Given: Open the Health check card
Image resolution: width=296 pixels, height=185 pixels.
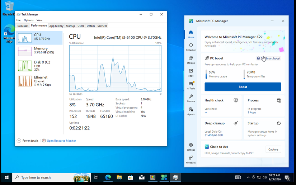Looking at the screenshot, I should tap(221, 106).
